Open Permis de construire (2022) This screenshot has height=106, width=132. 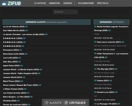click(17, 105)
